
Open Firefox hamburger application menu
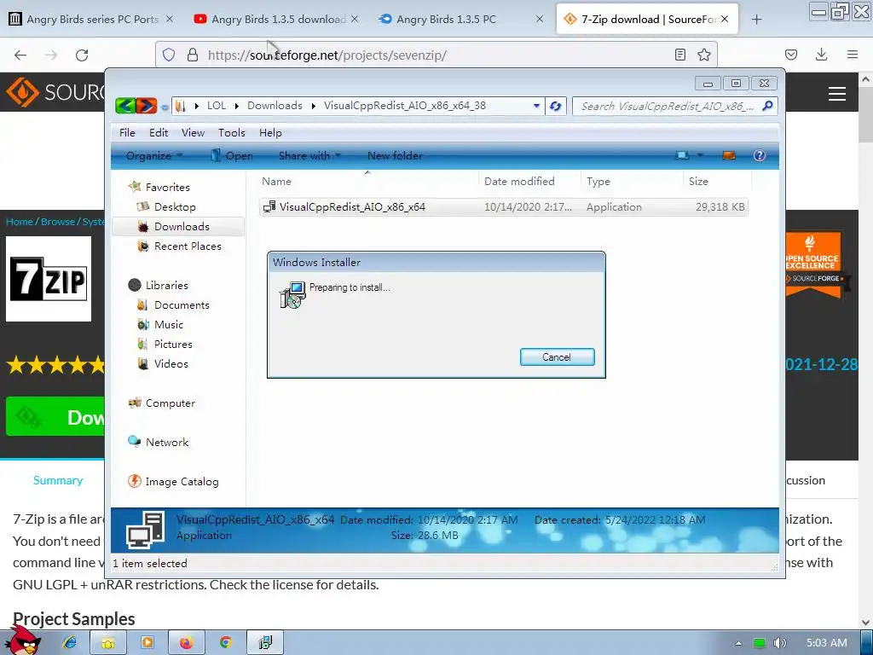[853, 55]
